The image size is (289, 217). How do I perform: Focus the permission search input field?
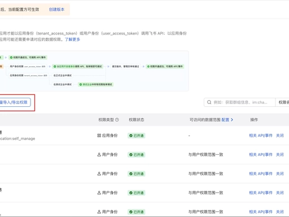239,102
